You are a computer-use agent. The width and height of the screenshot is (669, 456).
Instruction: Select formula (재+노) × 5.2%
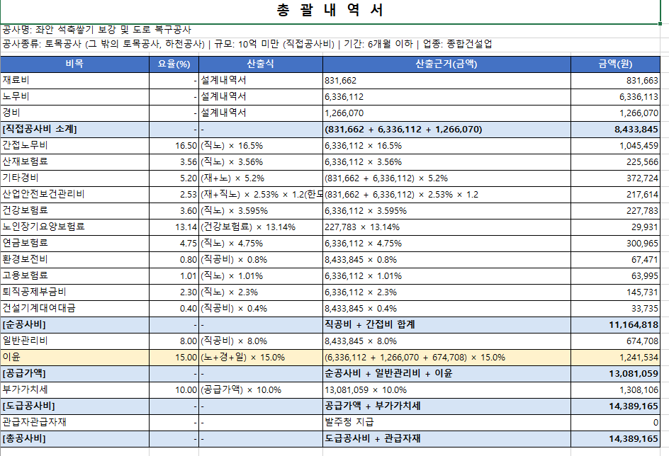click(x=261, y=178)
